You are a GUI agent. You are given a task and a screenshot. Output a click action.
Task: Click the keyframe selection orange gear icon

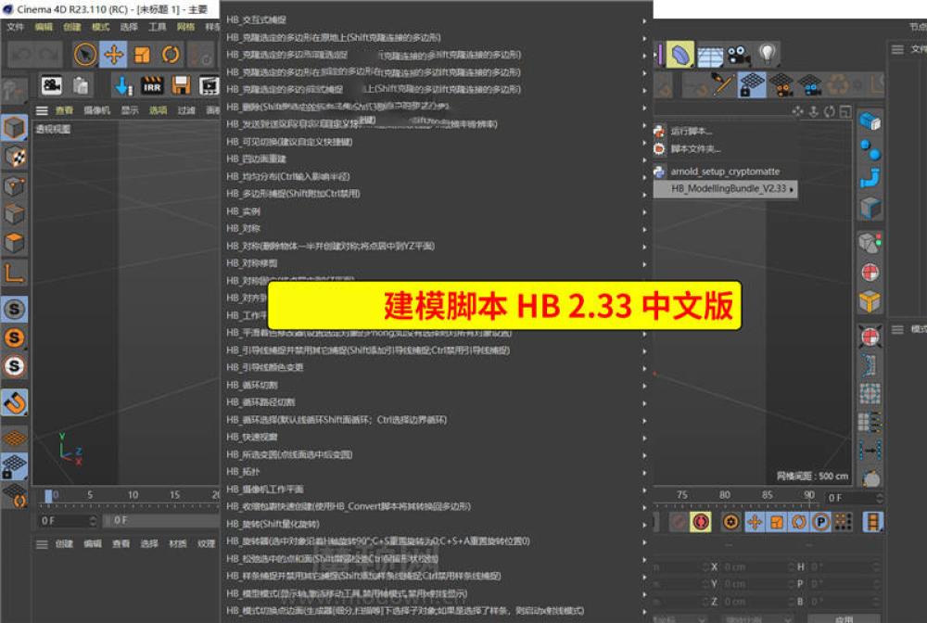pos(730,522)
